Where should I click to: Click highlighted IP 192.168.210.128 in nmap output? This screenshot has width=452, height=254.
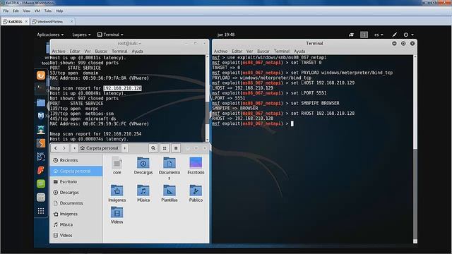pos(122,88)
